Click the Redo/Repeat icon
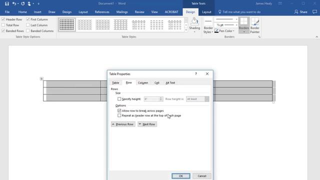 [23, 3]
